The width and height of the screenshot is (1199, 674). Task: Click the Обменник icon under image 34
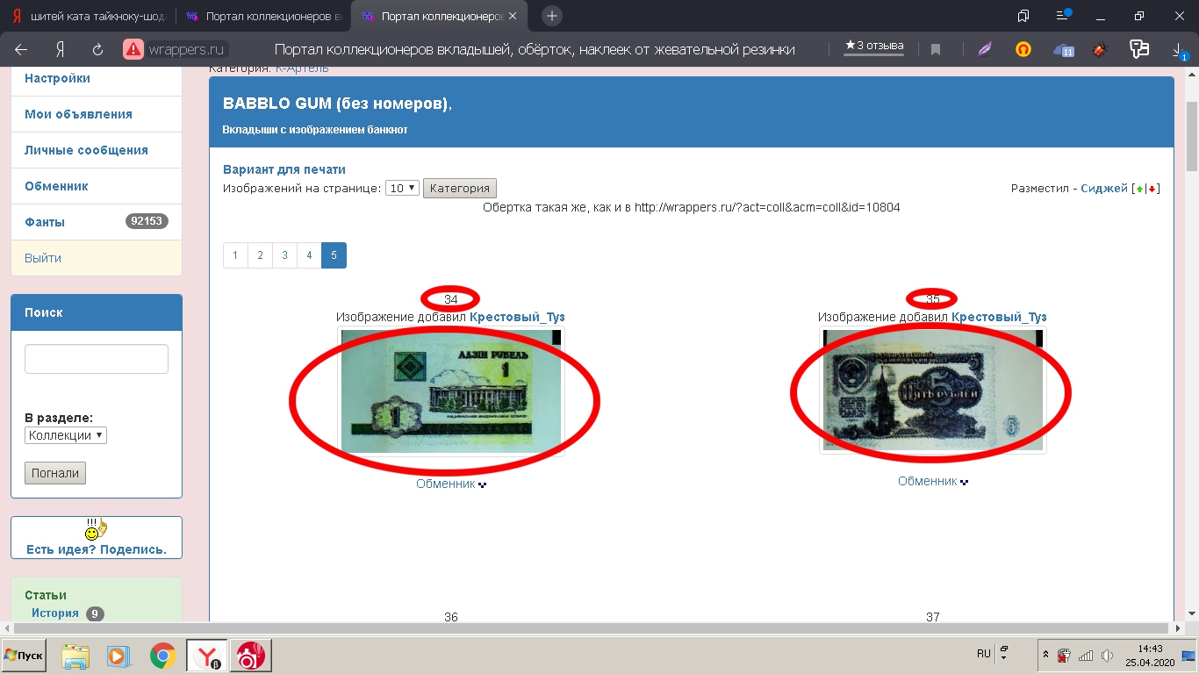click(482, 484)
